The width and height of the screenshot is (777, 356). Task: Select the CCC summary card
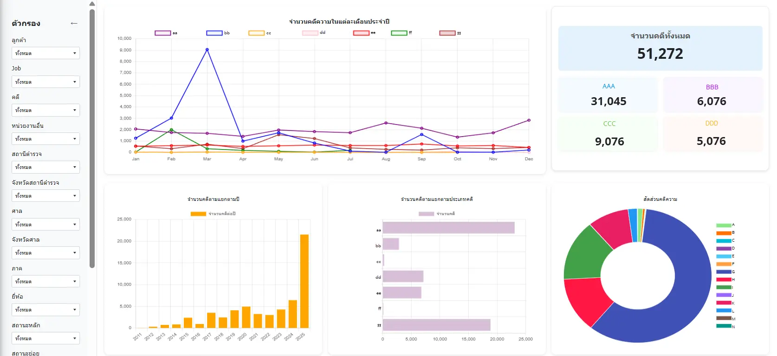608,134
